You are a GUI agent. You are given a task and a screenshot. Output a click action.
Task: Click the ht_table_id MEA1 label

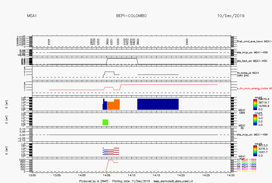248,73
